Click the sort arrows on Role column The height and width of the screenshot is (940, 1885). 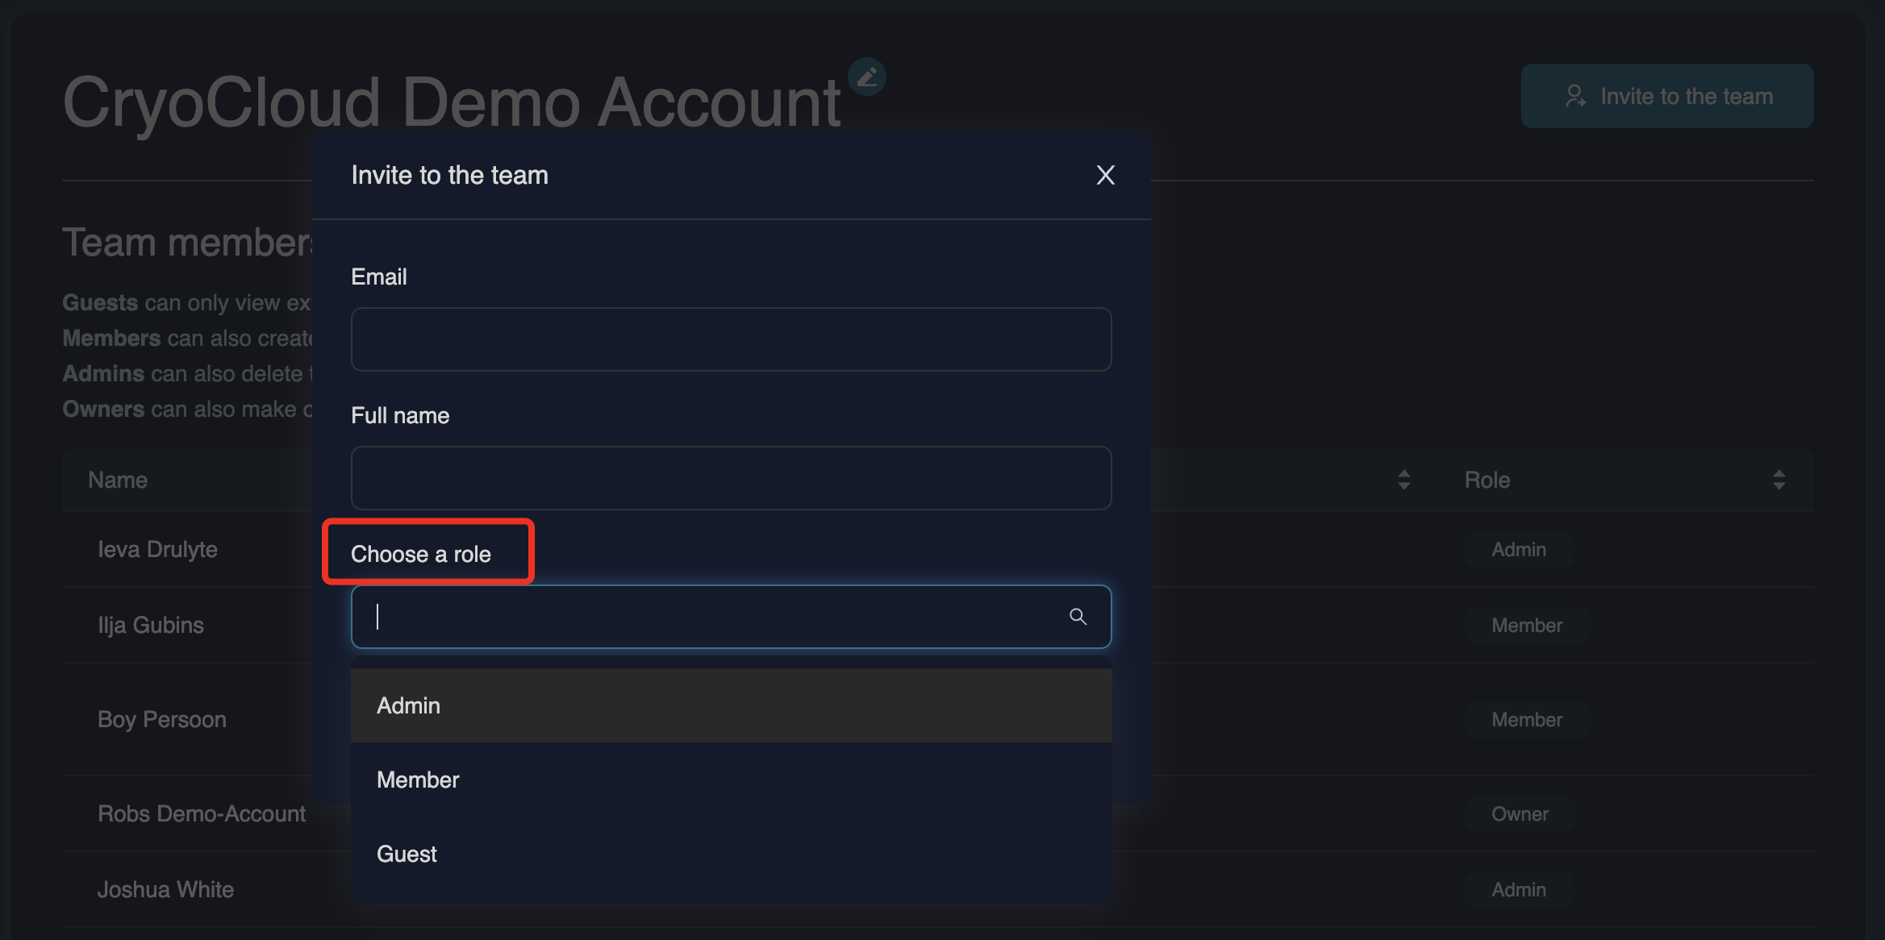click(x=1779, y=480)
